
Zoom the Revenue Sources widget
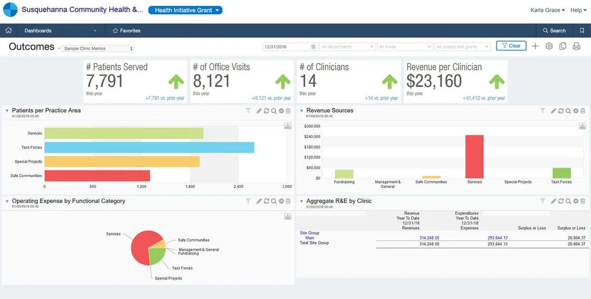[x=568, y=111]
